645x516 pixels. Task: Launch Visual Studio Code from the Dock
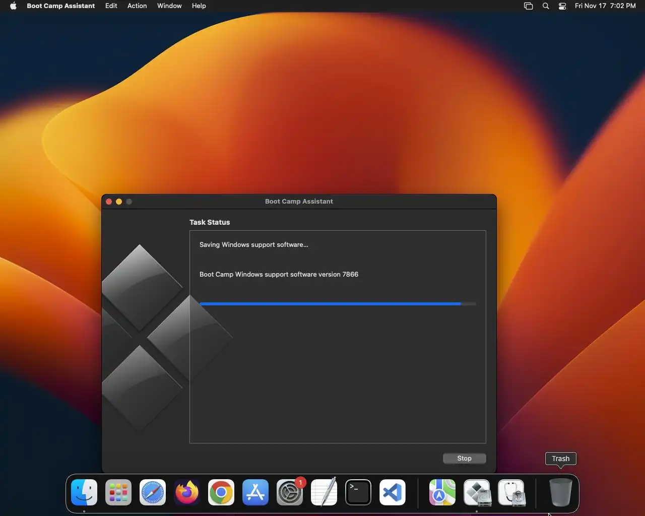pyautogui.click(x=393, y=492)
